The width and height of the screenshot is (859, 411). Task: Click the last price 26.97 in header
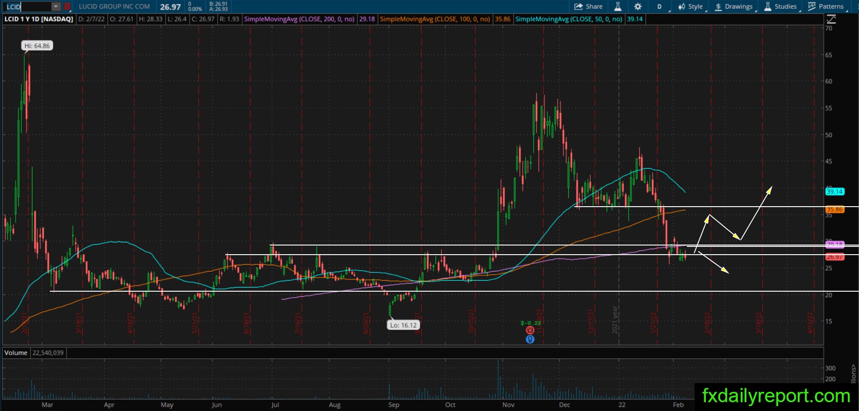click(x=170, y=7)
